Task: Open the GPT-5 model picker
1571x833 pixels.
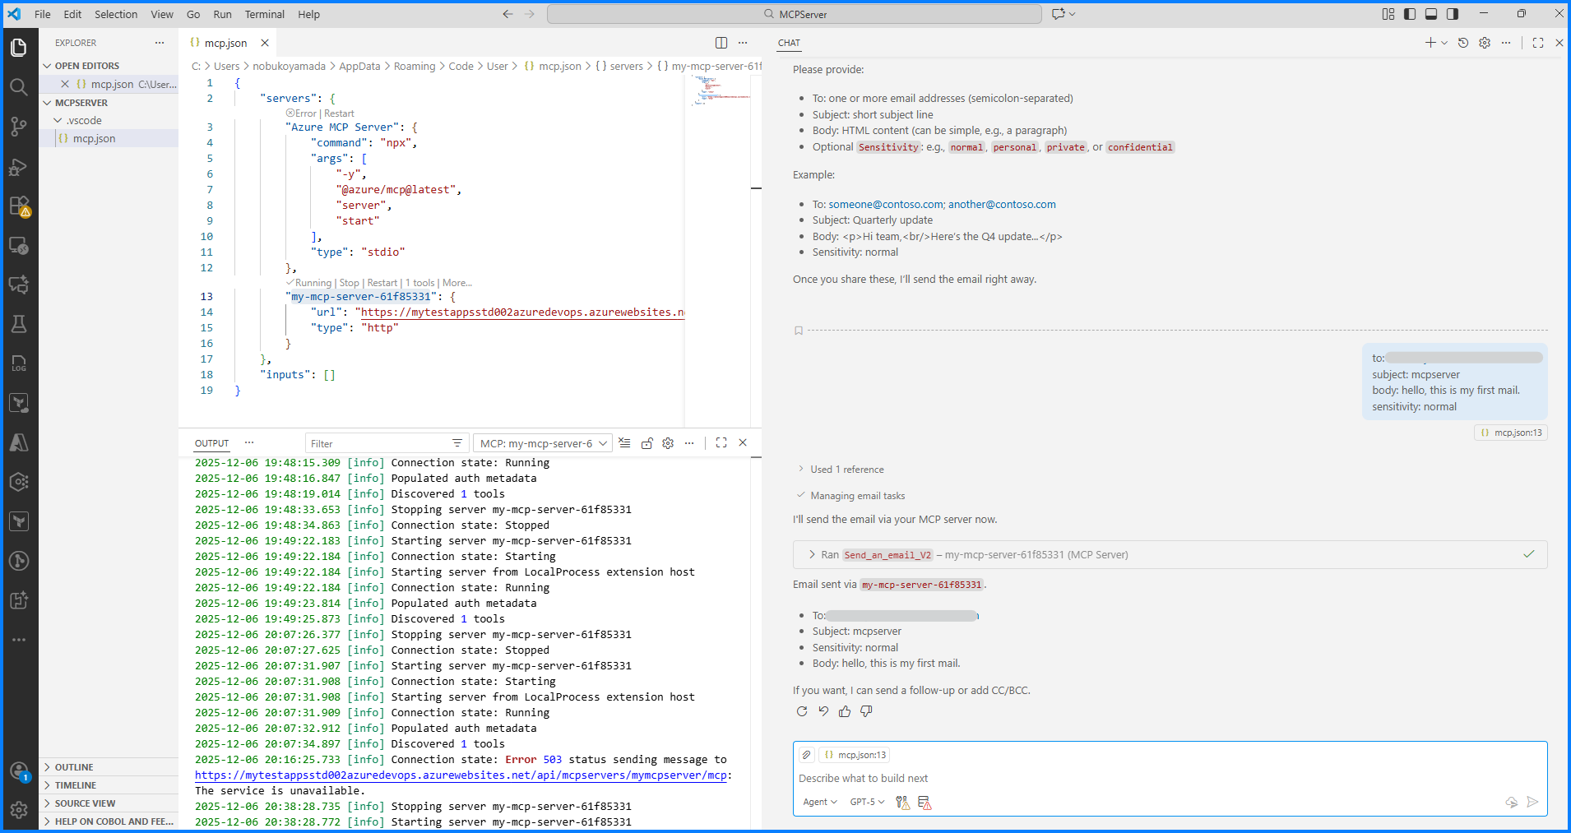Action: click(867, 802)
